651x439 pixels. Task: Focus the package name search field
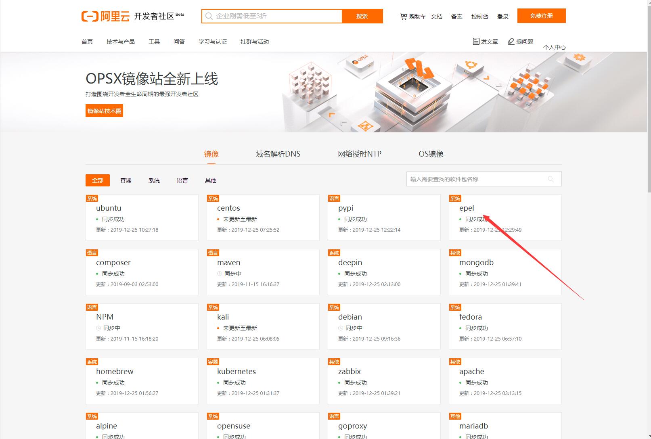484,179
